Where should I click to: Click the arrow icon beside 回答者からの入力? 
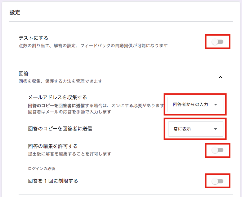pos(216,105)
